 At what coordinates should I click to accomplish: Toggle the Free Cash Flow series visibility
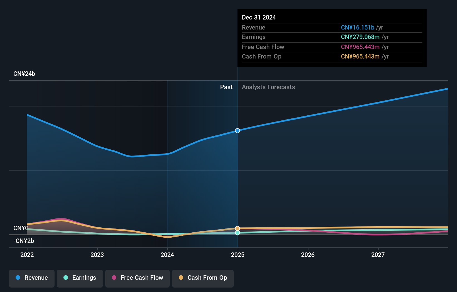tap(137, 278)
